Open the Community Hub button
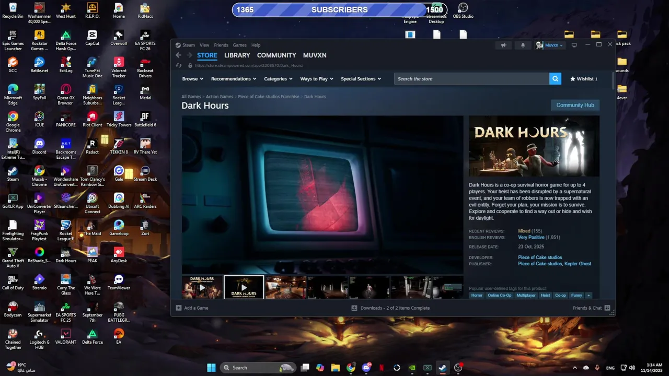The width and height of the screenshot is (669, 376). pos(575,105)
